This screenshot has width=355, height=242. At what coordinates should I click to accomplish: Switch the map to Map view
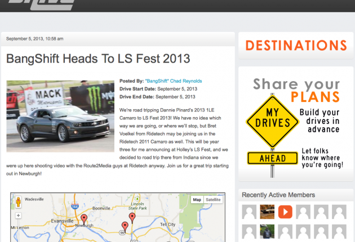[x=197, y=200]
